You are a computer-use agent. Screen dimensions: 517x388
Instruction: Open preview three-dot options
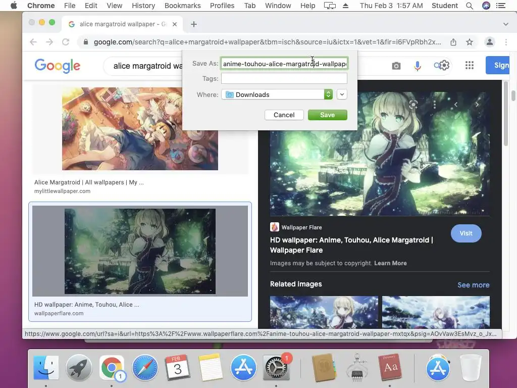tap(435, 105)
